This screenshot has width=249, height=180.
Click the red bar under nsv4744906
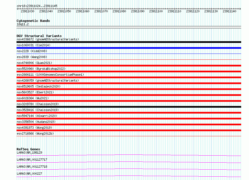[x=129, y=66]
